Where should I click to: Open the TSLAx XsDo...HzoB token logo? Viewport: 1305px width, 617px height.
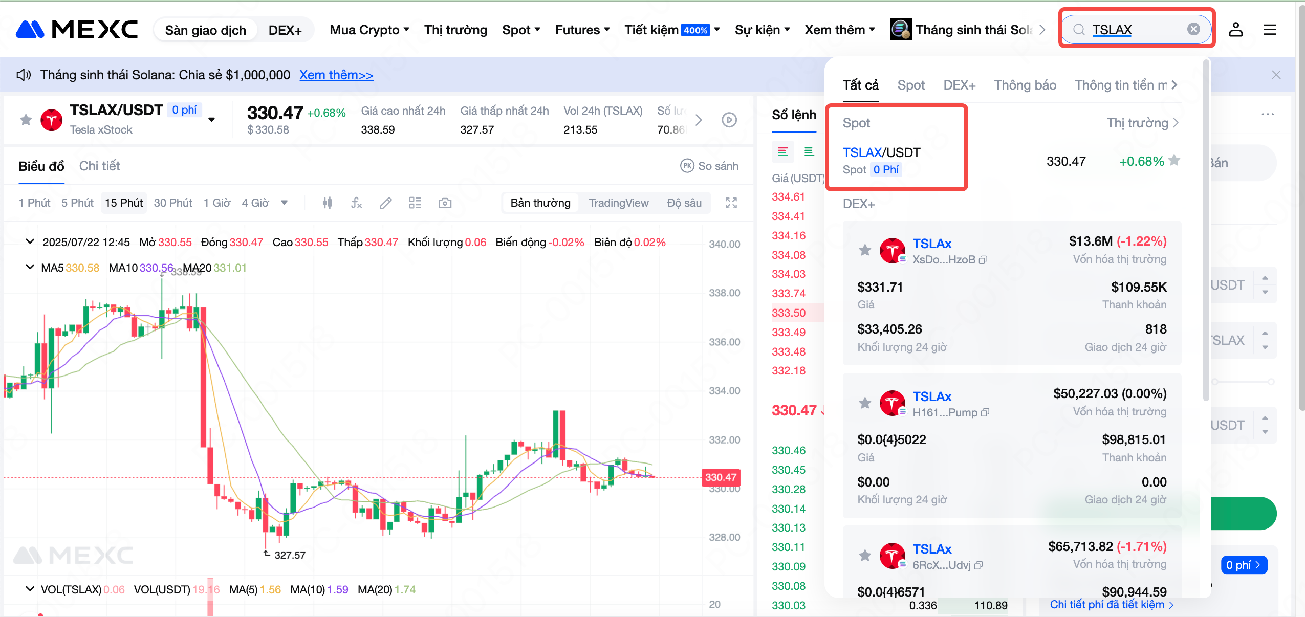[893, 251]
